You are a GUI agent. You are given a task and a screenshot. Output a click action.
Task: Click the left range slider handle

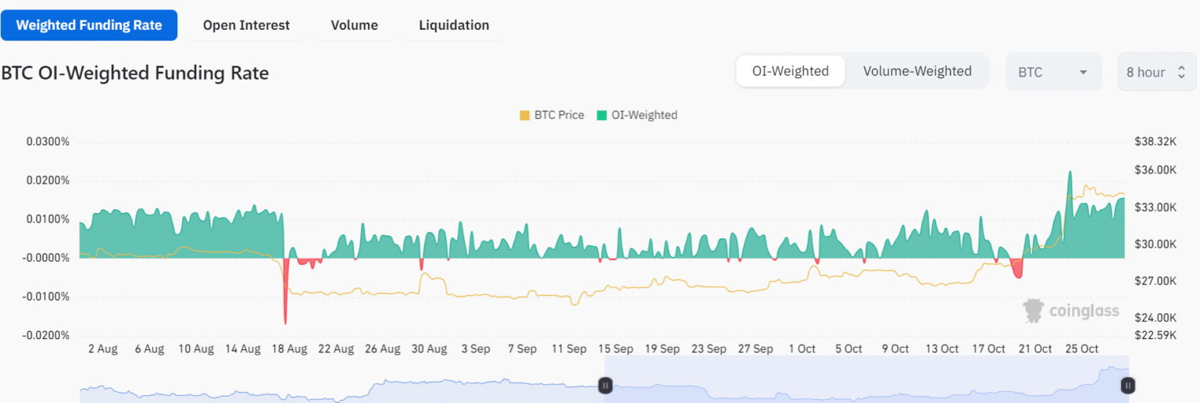click(x=605, y=385)
